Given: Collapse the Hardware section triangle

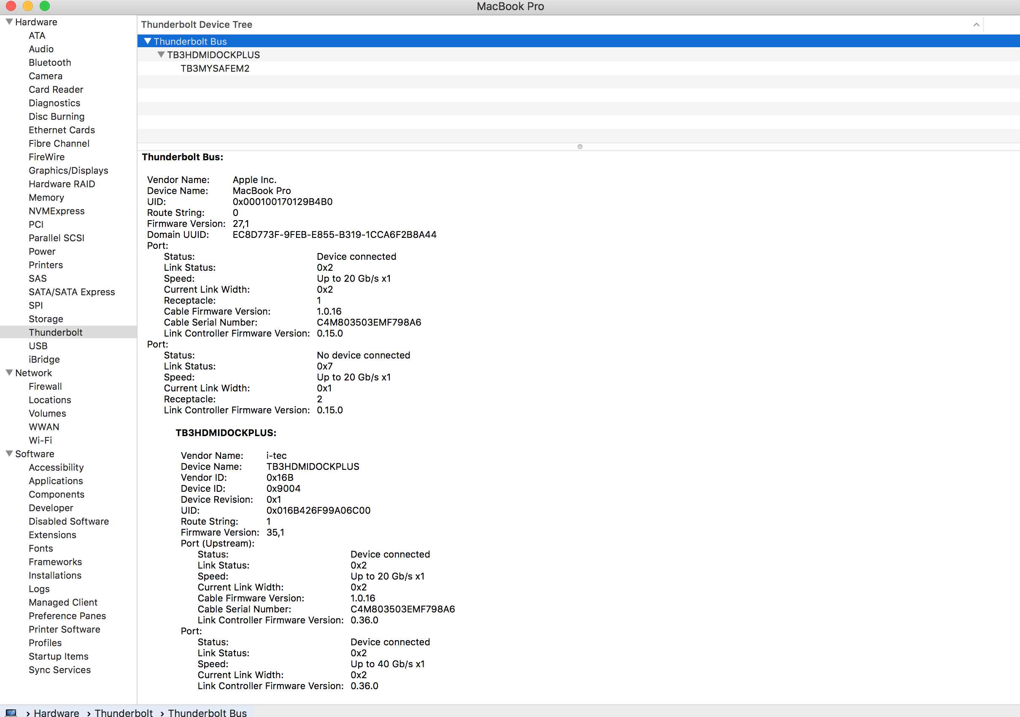Looking at the screenshot, I should [x=9, y=22].
